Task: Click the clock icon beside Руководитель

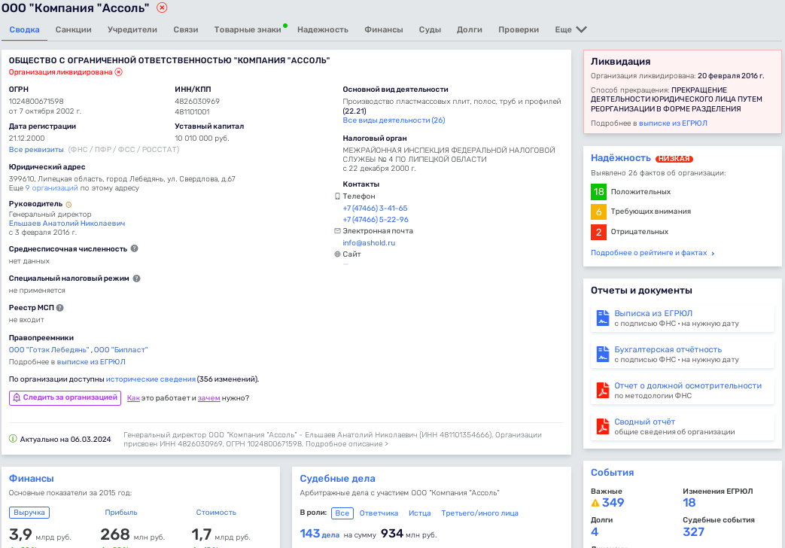Action: [68, 205]
